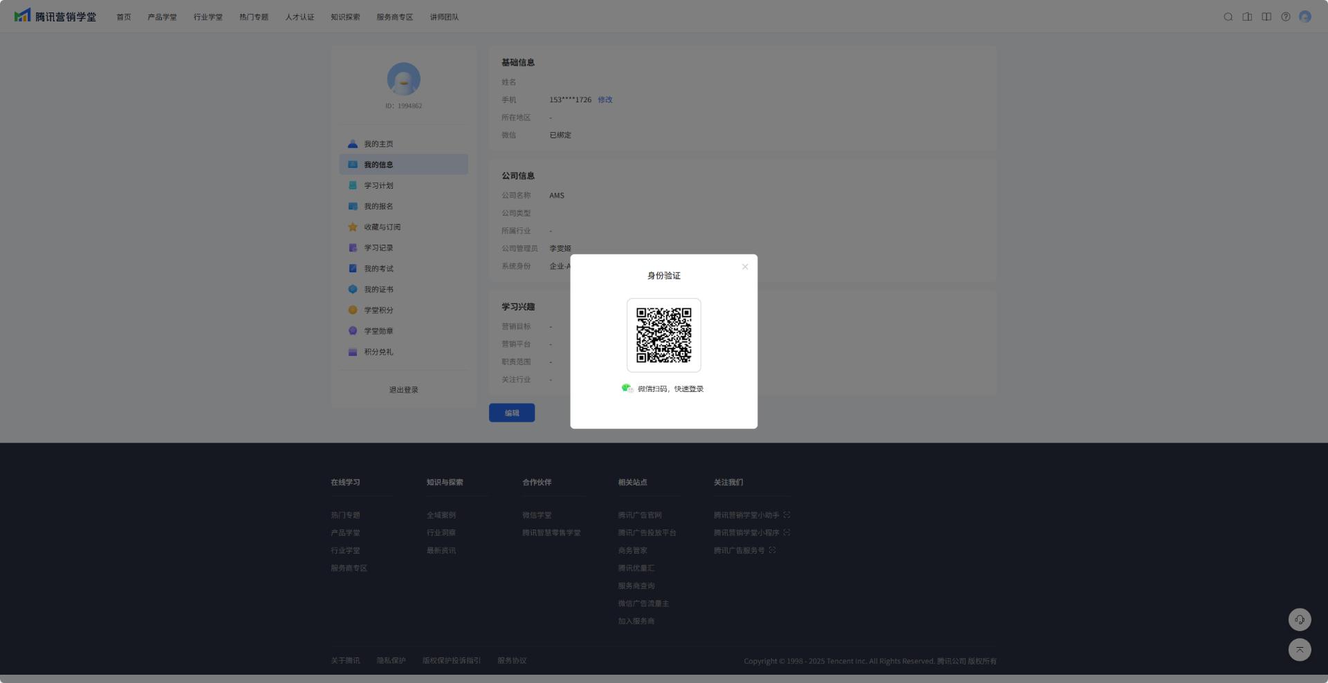The image size is (1328, 683).
Task: Click the search icon in header
Action: pyautogui.click(x=1228, y=17)
